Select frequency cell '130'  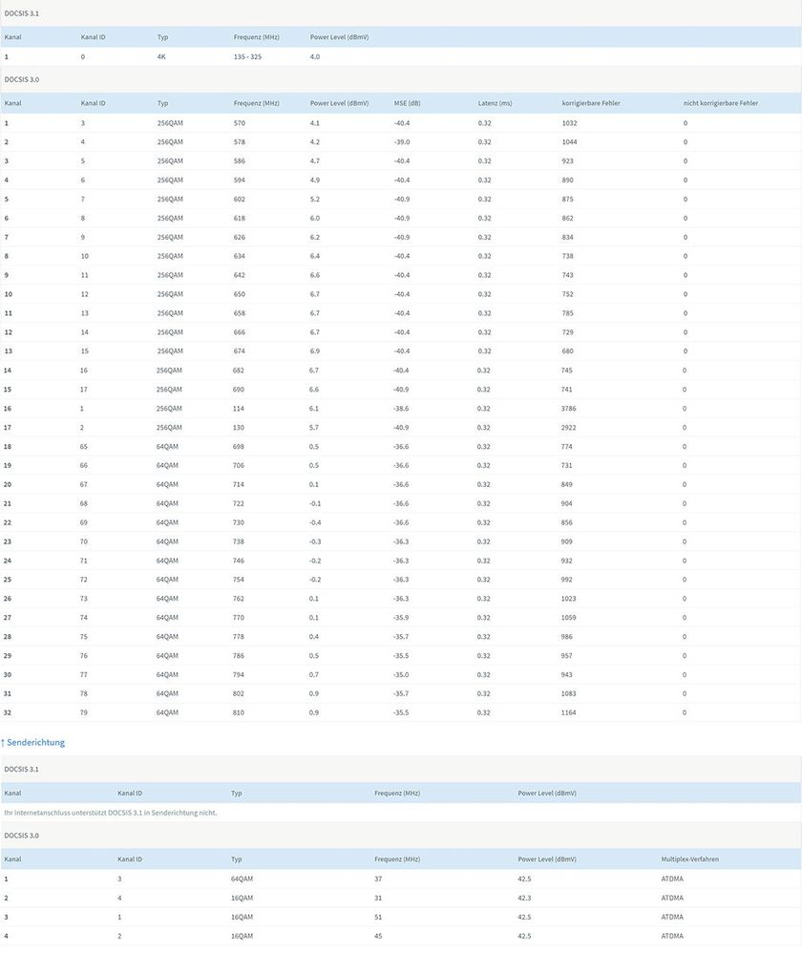tap(238, 427)
